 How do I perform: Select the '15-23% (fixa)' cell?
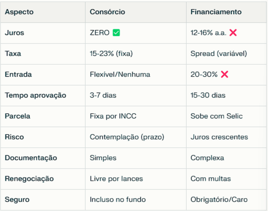(x=111, y=54)
